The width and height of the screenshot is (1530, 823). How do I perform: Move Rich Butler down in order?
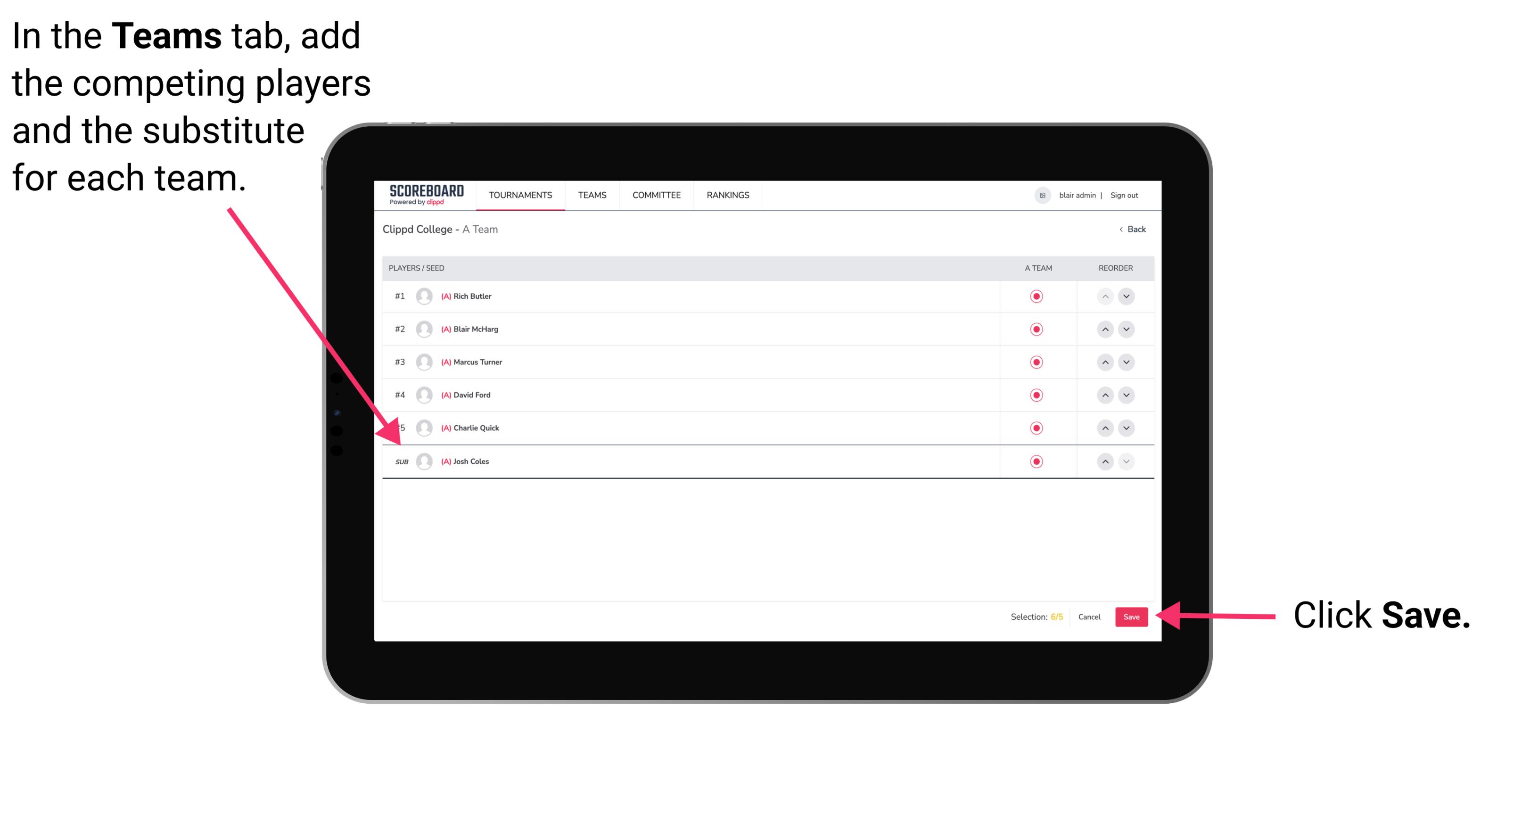pos(1126,296)
